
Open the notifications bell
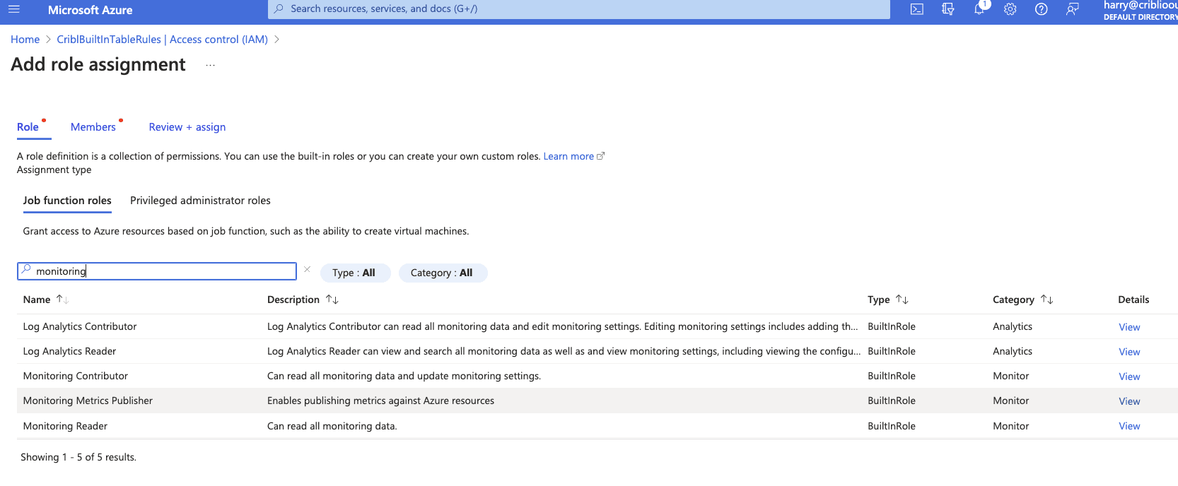pyautogui.click(x=979, y=9)
